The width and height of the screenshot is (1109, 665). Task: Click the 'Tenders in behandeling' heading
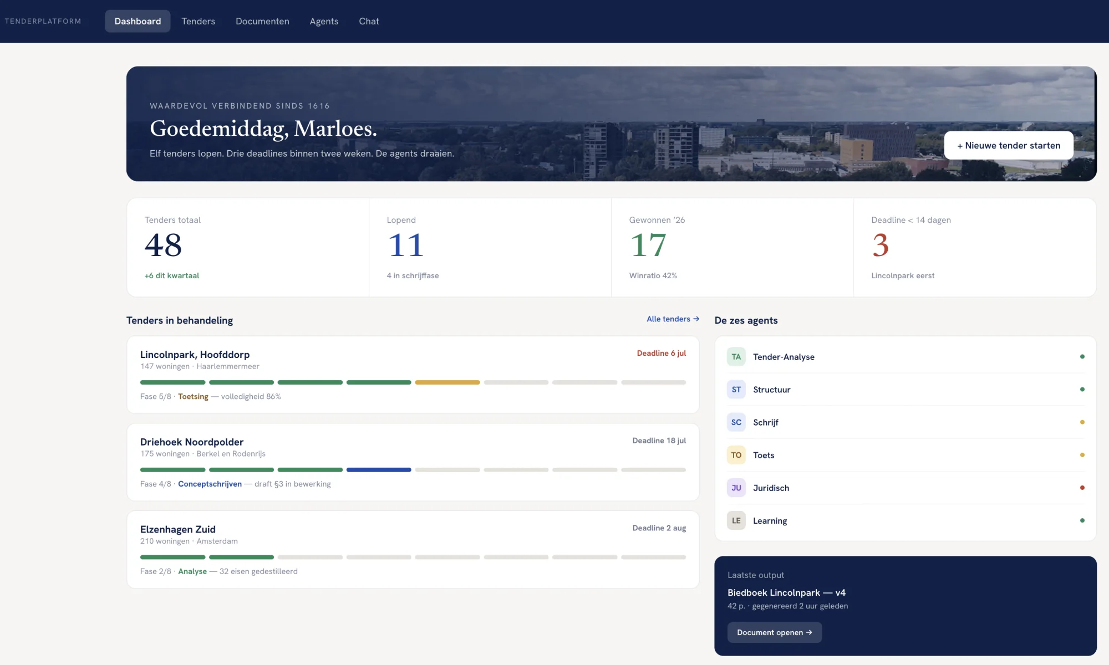click(x=180, y=320)
